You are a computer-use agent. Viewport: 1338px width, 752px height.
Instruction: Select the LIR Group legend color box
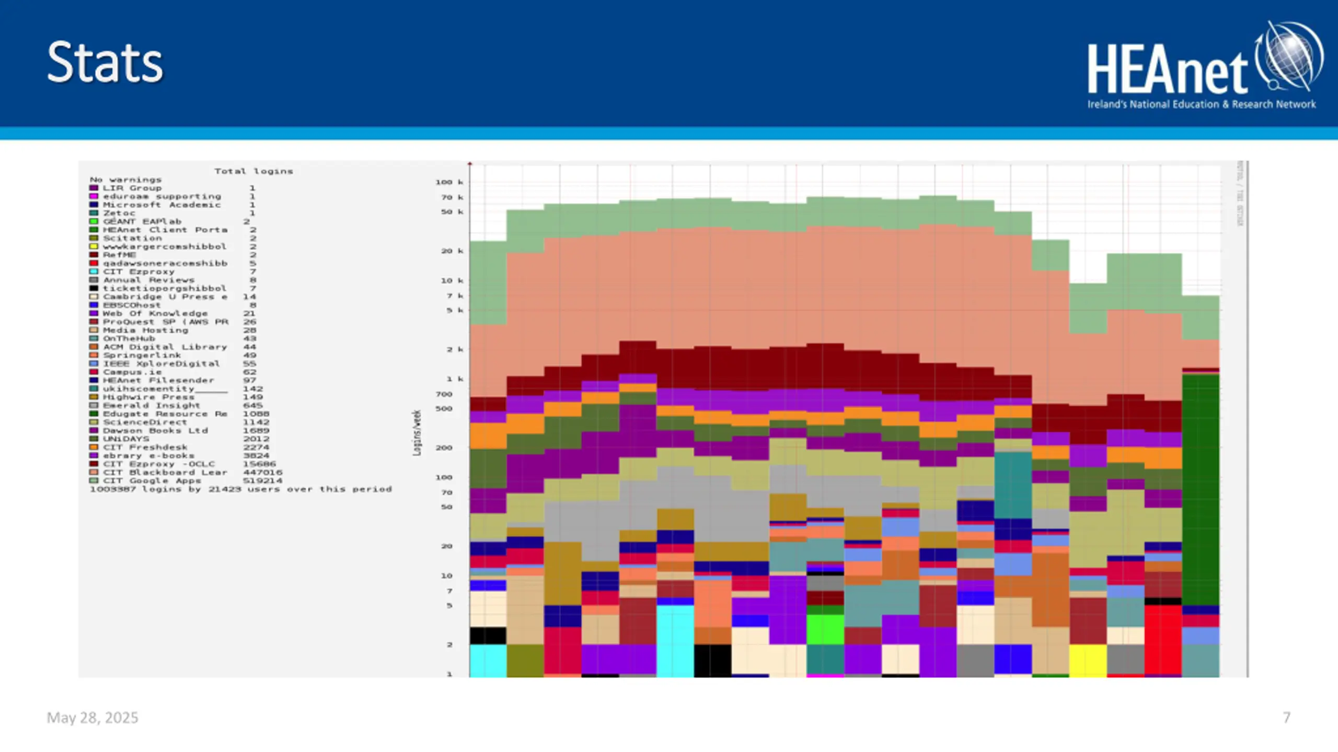[x=94, y=188]
